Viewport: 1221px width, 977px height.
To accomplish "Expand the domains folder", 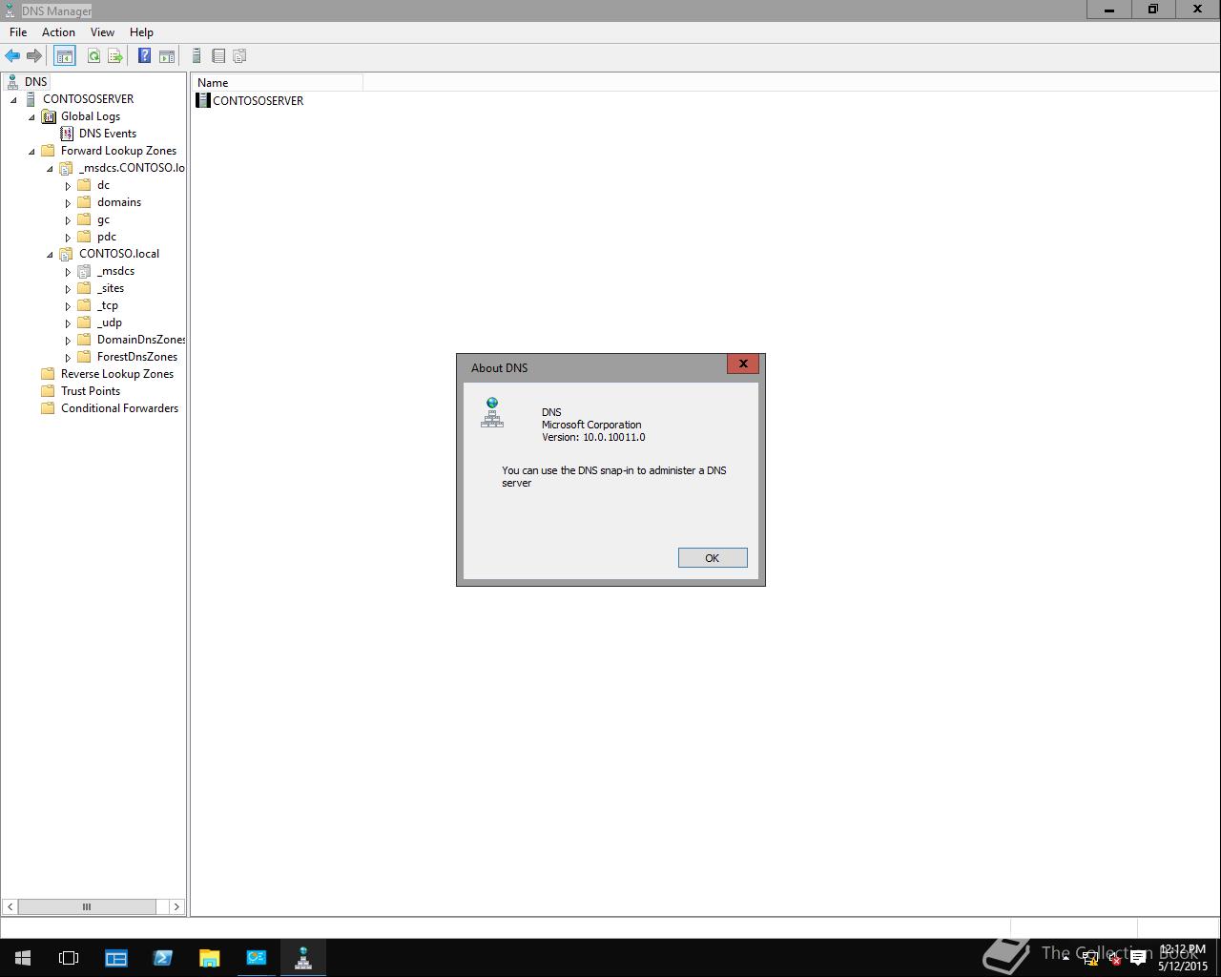I will (x=68, y=202).
